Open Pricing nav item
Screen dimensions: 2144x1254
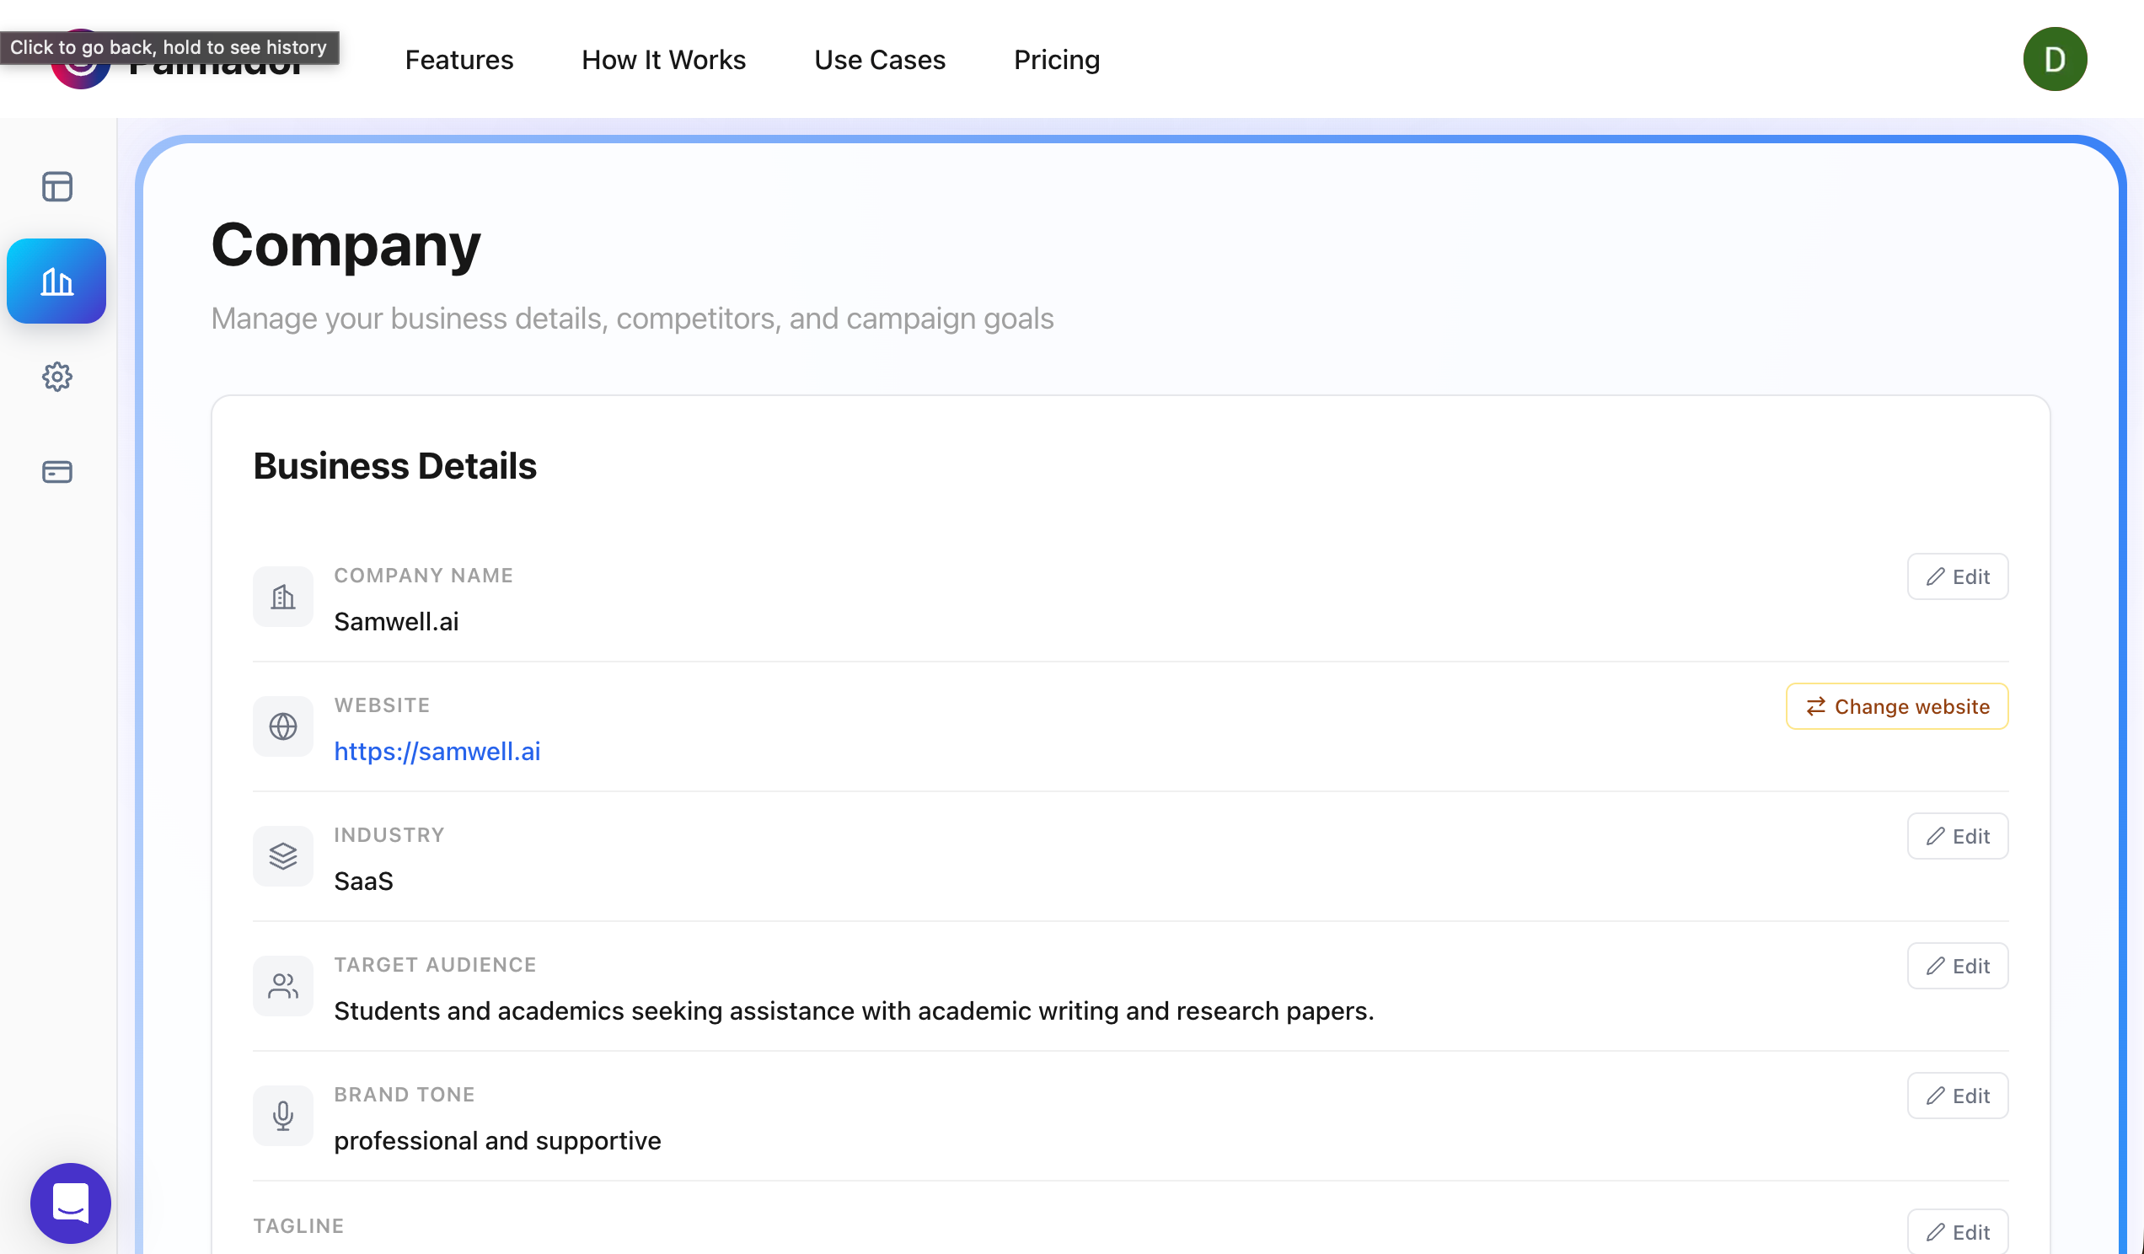pos(1057,60)
